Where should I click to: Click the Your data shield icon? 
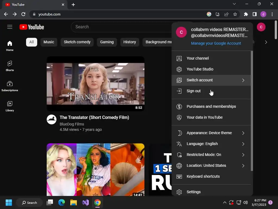179,117
